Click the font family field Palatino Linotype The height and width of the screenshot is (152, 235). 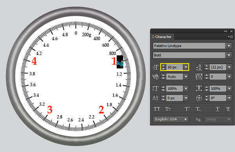click(189, 46)
